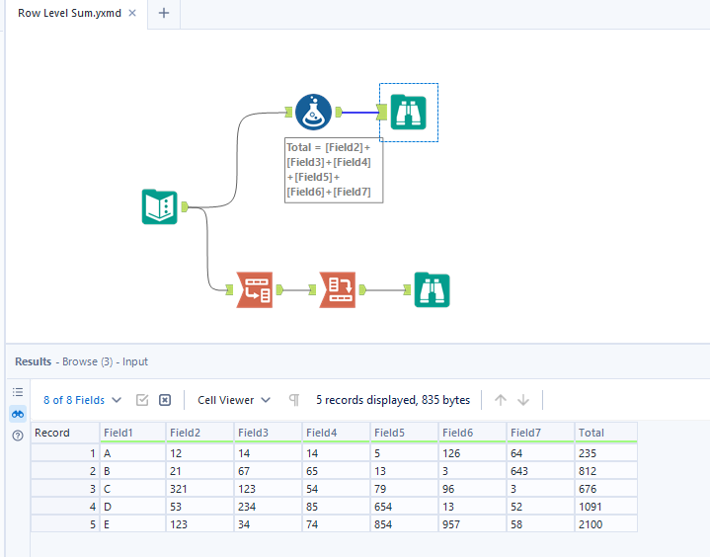Select the Input Data tool
Image resolution: width=710 pixels, height=557 pixels.
[159, 207]
